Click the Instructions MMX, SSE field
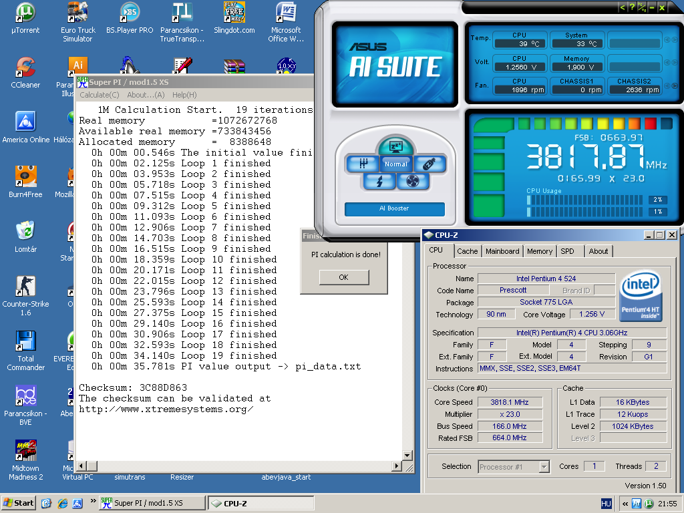The image size is (684, 513). click(x=572, y=369)
